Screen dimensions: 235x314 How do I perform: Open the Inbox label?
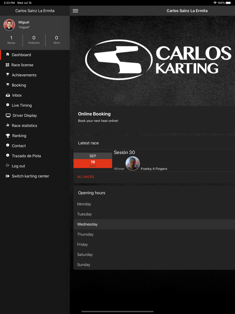17,95
